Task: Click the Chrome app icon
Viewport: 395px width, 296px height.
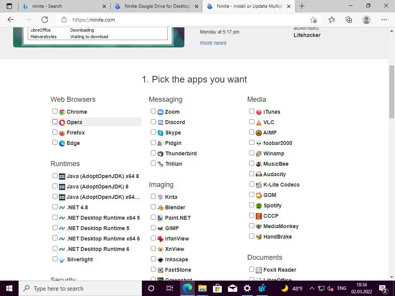Action: (x=62, y=112)
